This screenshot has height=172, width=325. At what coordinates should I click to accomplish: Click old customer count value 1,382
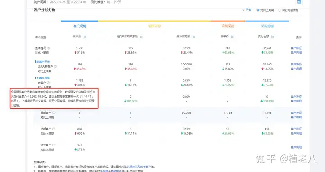point(79,80)
